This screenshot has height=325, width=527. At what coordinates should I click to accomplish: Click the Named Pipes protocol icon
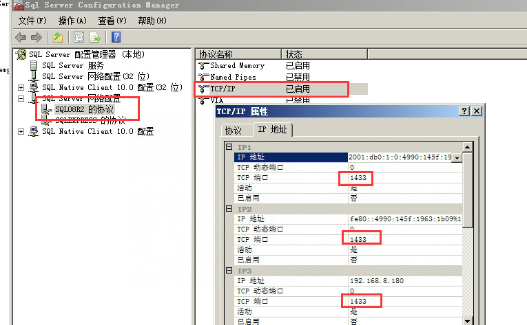tap(203, 78)
